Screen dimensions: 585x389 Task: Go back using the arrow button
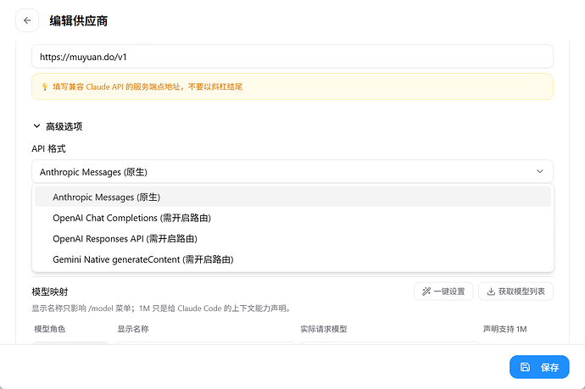point(27,20)
